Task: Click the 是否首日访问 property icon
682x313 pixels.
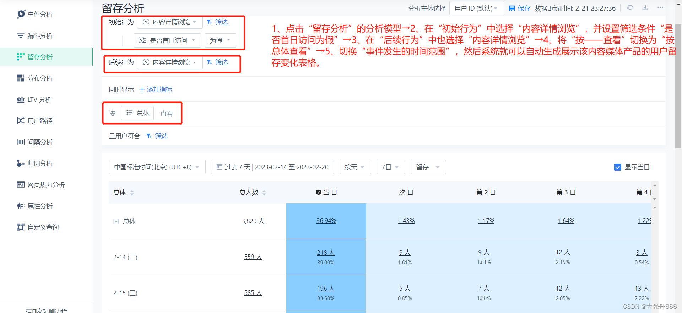Action: pyautogui.click(x=142, y=40)
